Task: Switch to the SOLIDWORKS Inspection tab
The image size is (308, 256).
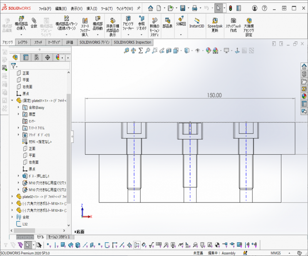Action: [x=132, y=43]
